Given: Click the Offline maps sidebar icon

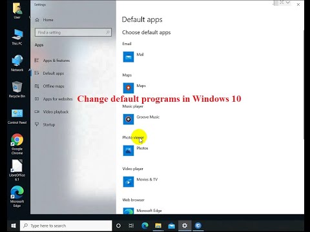Looking at the screenshot, I should click(x=37, y=86).
